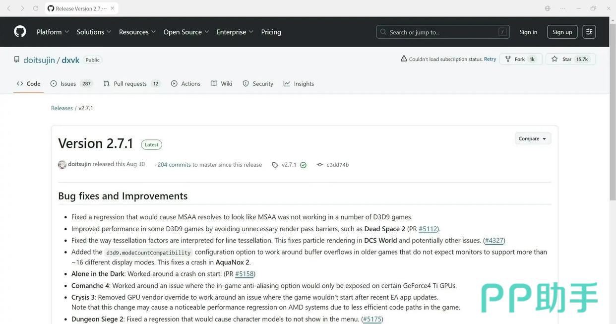The width and height of the screenshot is (616, 324).
Task: Expand the Solutions dropdown menu
Action: (94, 32)
